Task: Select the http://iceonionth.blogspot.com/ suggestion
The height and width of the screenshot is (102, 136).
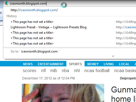Action: 34,10
